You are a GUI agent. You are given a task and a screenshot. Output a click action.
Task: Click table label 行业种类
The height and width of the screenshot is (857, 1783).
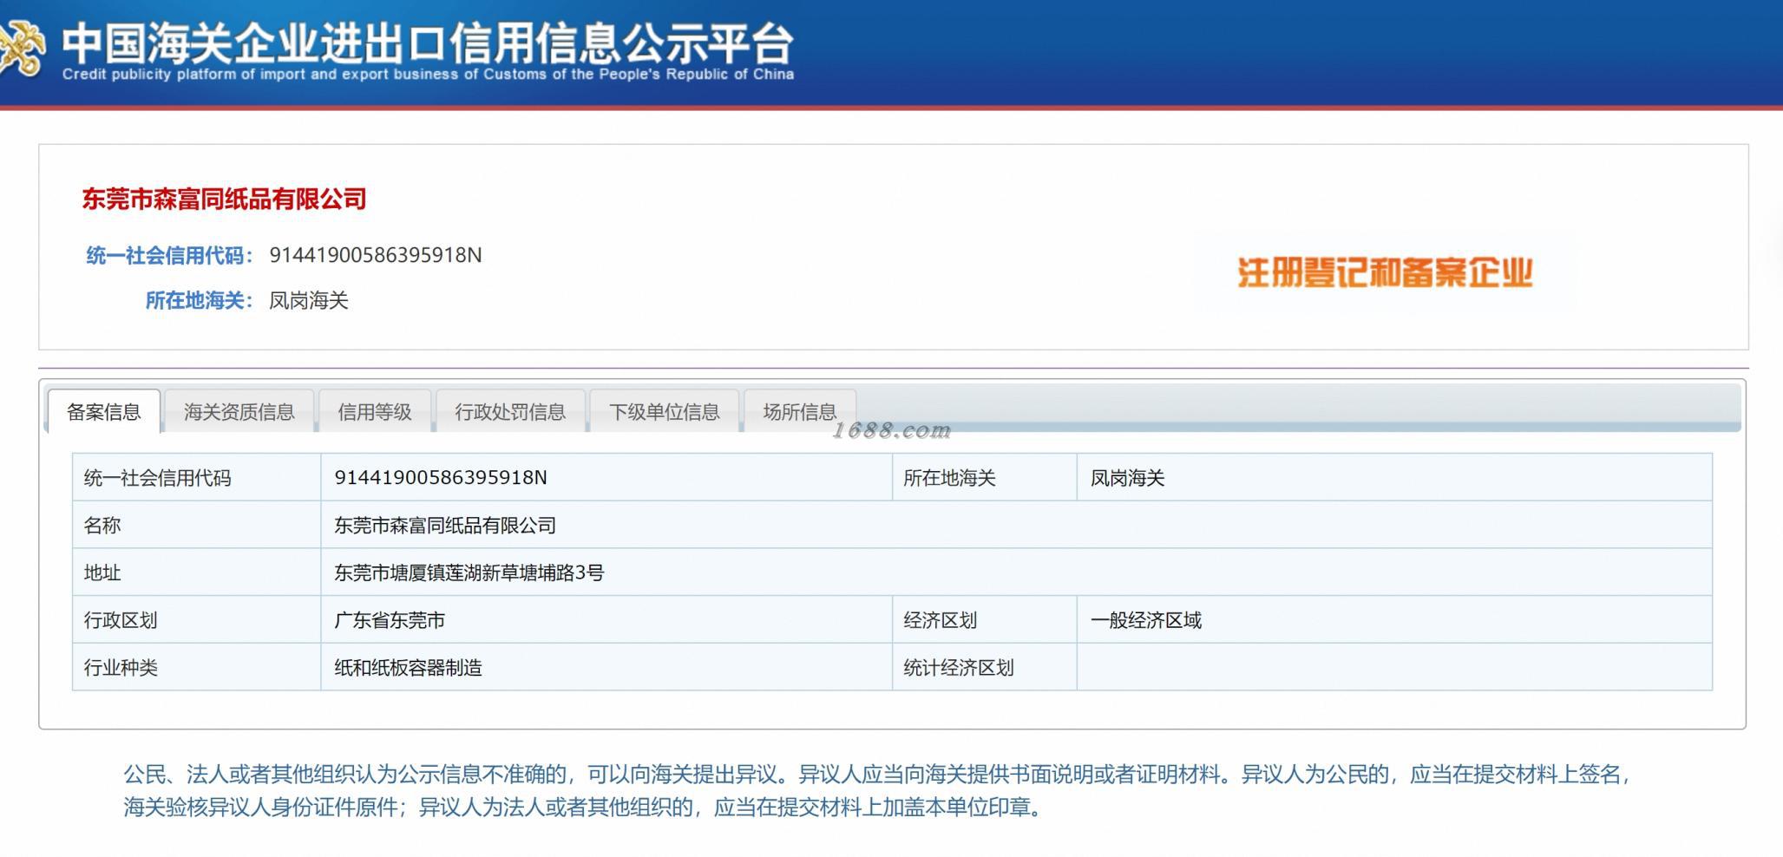[x=120, y=668]
